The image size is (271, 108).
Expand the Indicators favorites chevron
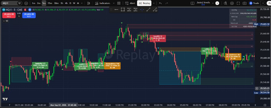click(x=114, y=3)
